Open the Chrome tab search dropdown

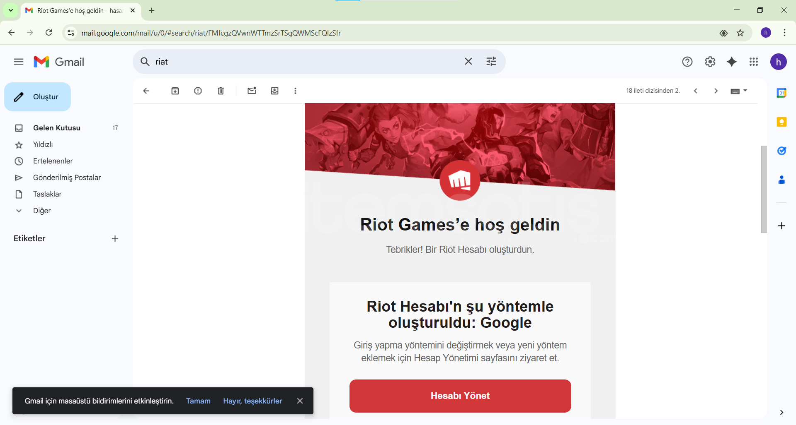pyautogui.click(x=11, y=10)
